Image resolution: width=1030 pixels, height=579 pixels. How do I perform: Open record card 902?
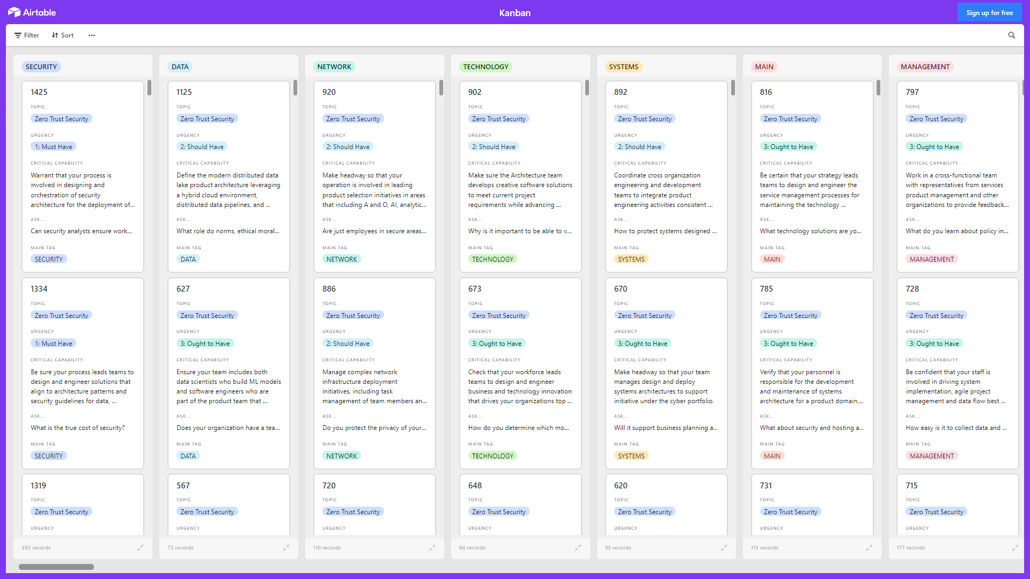(x=520, y=176)
